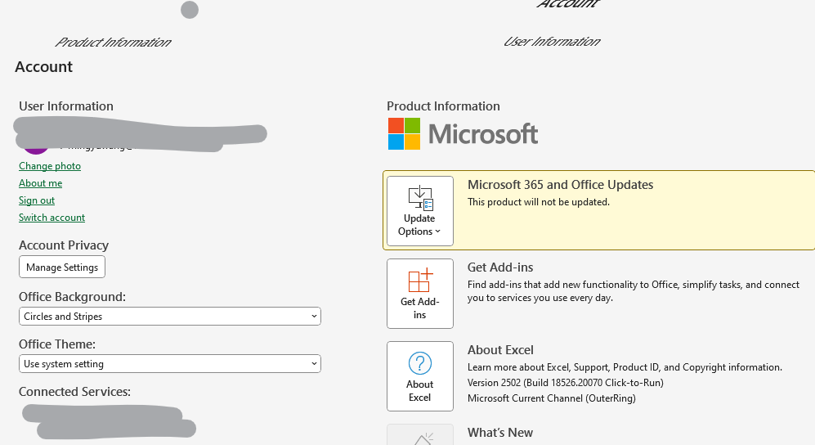The height and width of the screenshot is (445, 815).
Task: Click the Microsoft logo
Action: (x=463, y=134)
